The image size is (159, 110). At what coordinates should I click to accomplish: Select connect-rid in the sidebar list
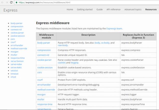[16, 30]
